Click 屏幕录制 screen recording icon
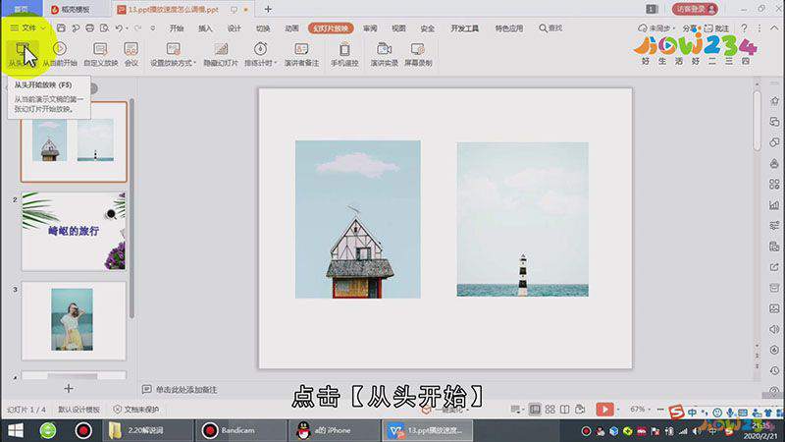Screen dimensions: 785x442 pyautogui.click(x=418, y=54)
